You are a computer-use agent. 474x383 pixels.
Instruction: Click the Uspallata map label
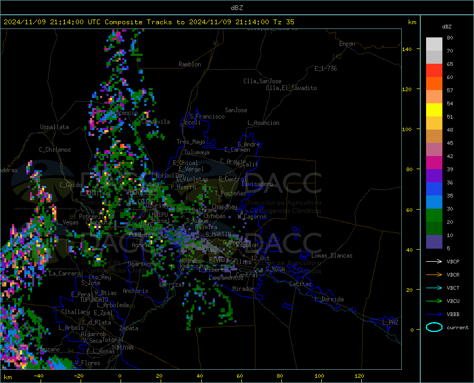tap(54, 127)
